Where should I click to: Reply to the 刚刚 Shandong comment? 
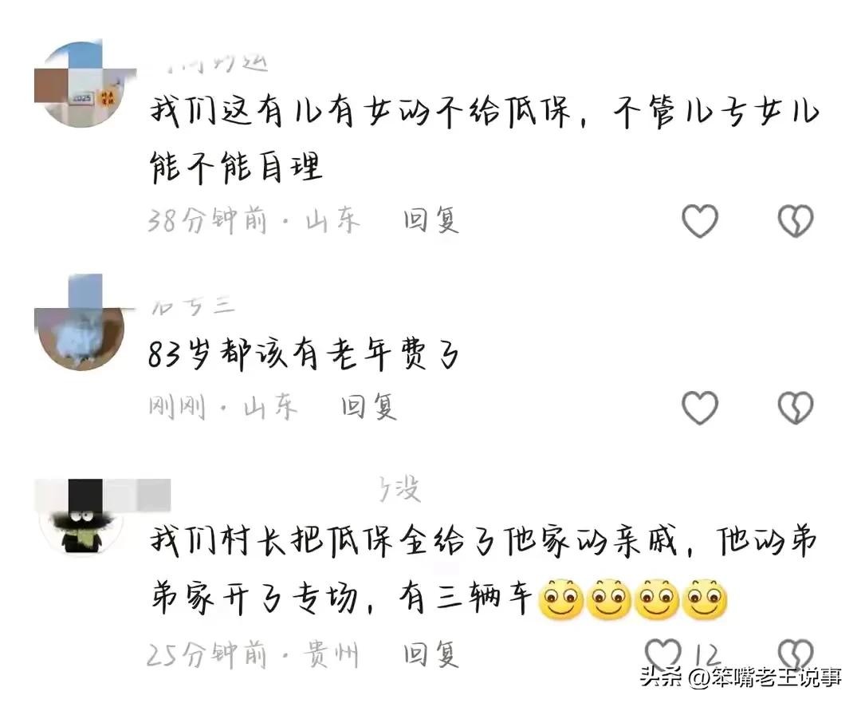pyautogui.click(x=368, y=408)
